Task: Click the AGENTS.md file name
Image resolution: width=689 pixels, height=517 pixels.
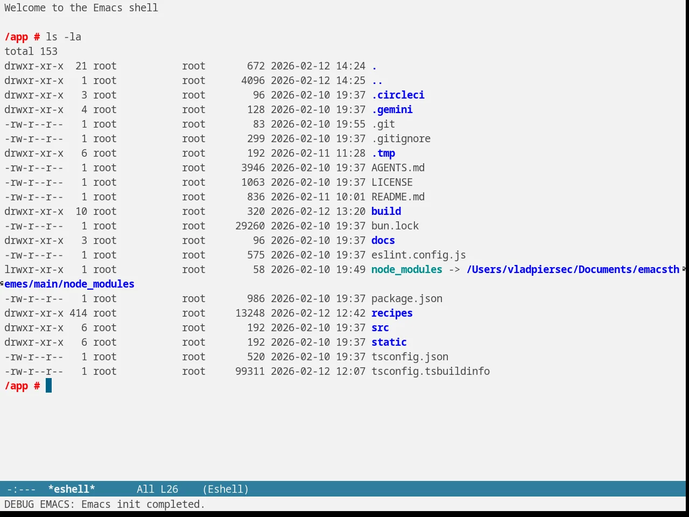Action: [x=398, y=168]
